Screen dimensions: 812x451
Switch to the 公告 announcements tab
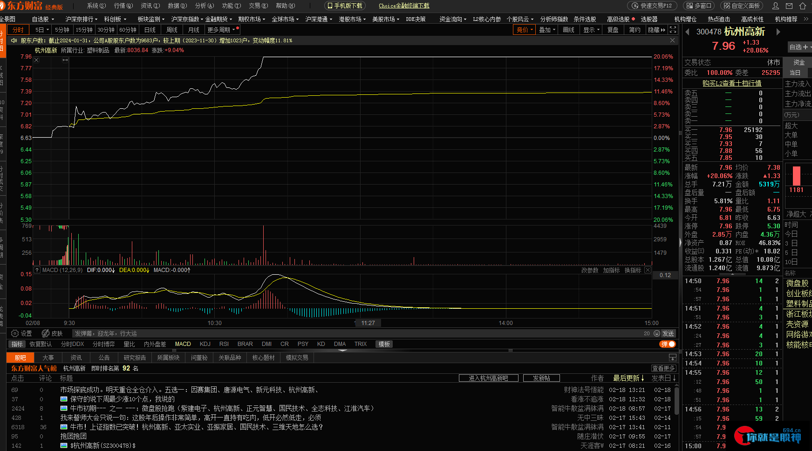(104, 358)
